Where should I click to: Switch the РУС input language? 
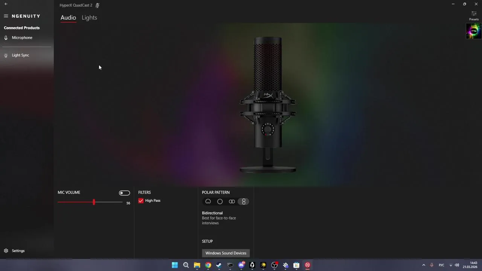441,265
